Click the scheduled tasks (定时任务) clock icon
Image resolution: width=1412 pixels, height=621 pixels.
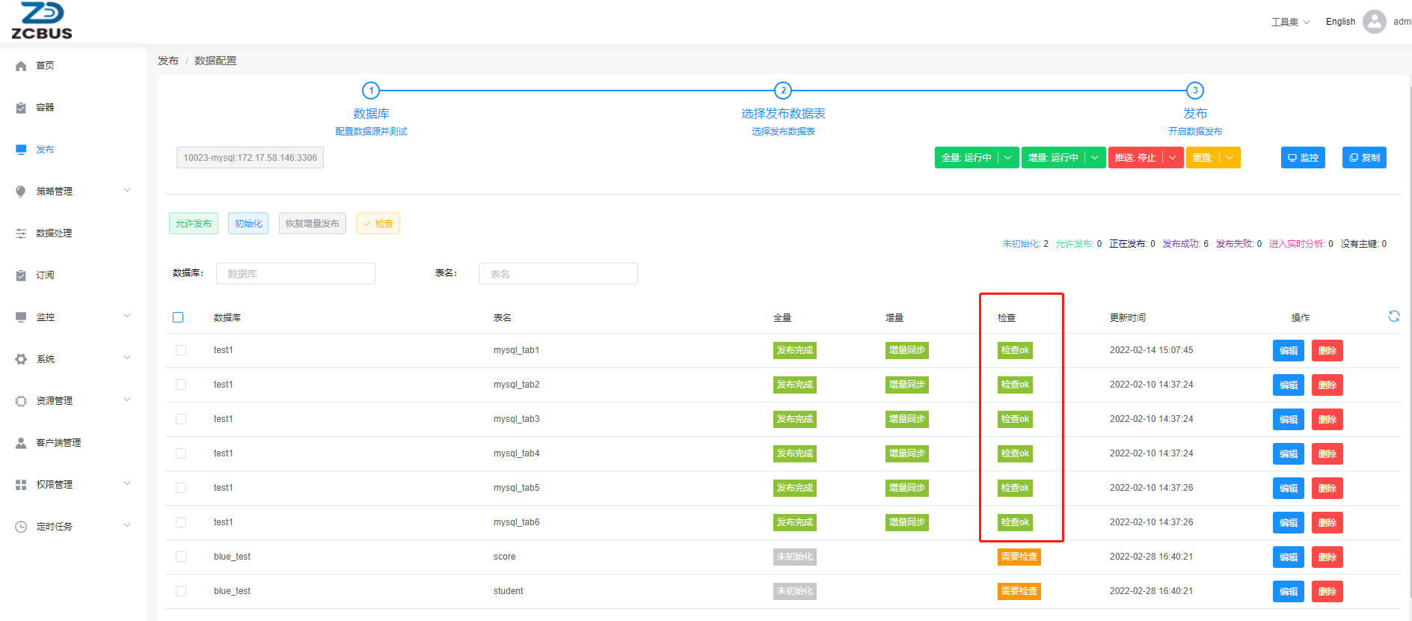click(x=21, y=527)
